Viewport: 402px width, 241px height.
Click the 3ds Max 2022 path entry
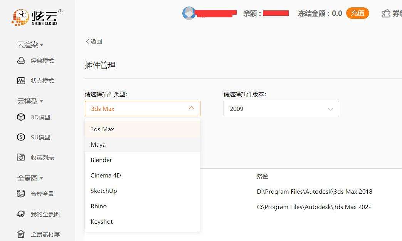(x=315, y=207)
